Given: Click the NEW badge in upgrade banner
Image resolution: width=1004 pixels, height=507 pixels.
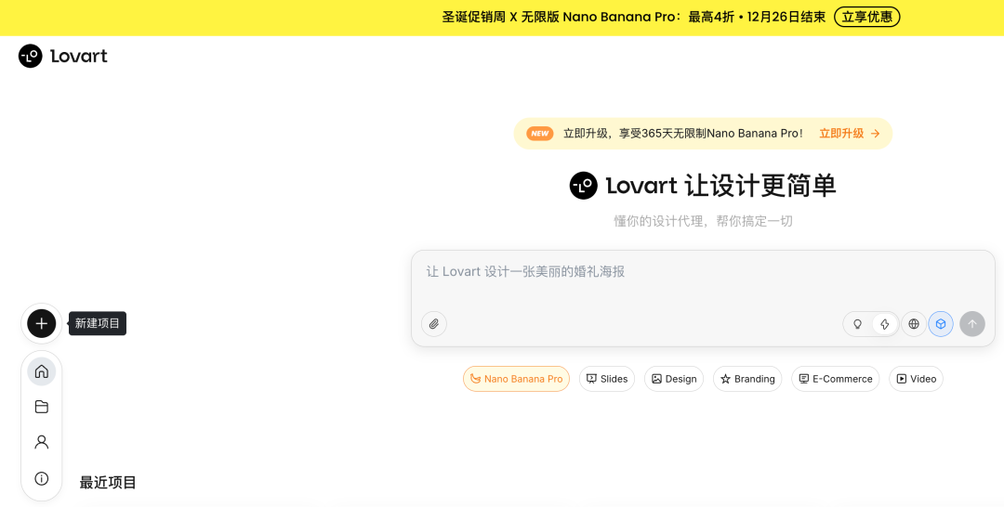Looking at the screenshot, I should 540,134.
